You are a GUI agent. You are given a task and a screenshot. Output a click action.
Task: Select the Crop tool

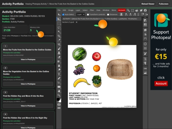pyautogui.click(x=59, y=36)
